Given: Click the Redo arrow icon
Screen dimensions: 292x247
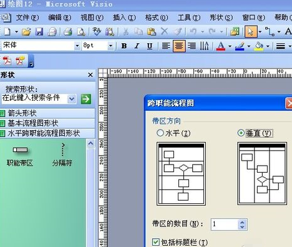Looking at the screenshot, I should point(212,32).
